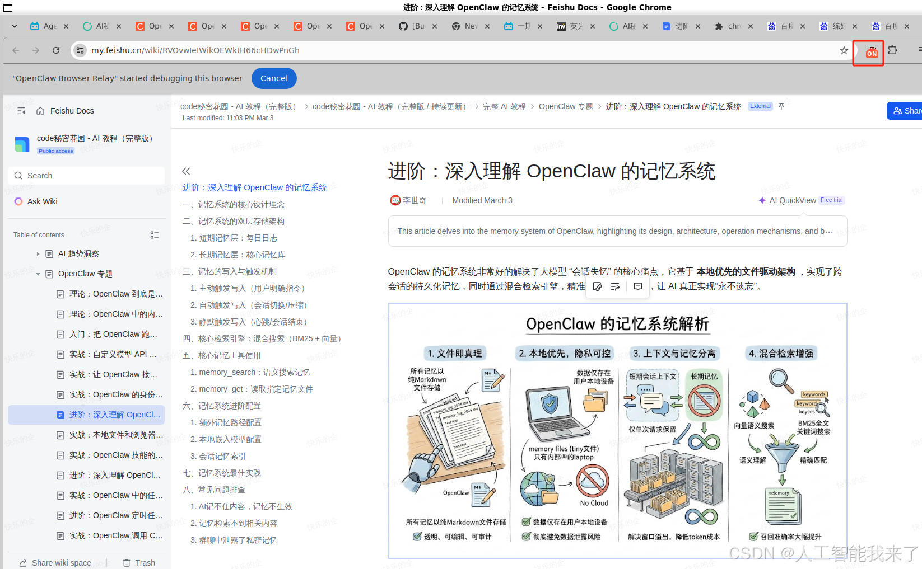This screenshot has width=922, height=569.
Task: Click the comment icon in floating toolbar
Action: 638,286
